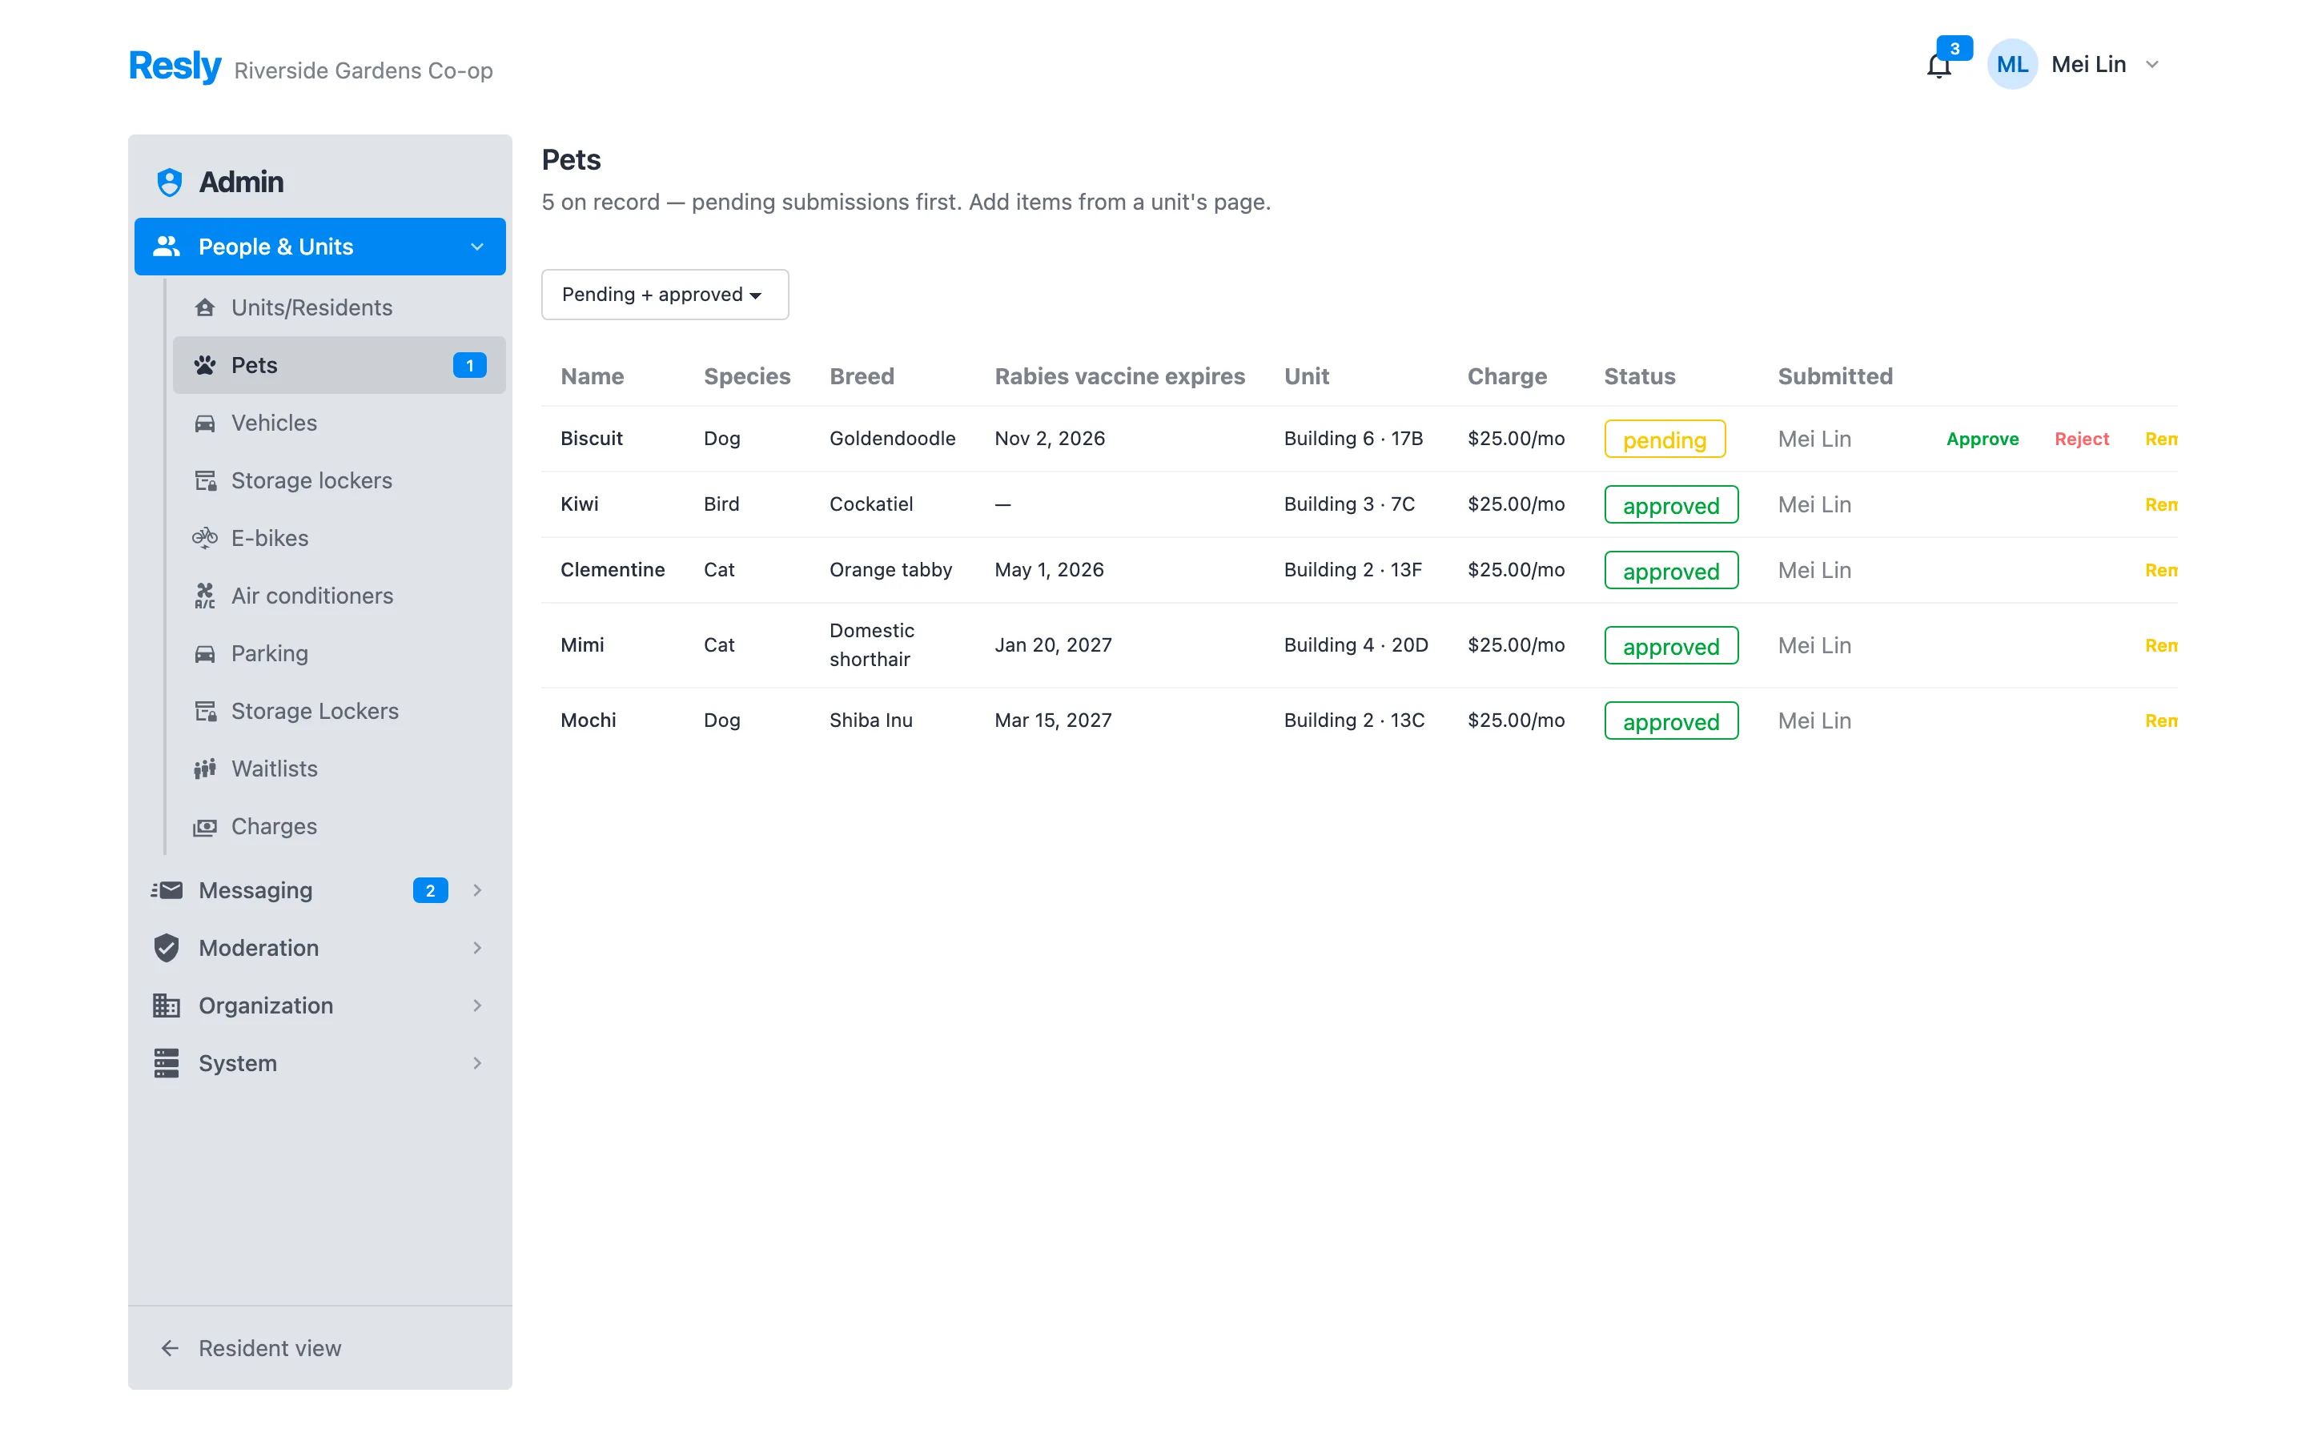The image size is (2306, 1441).
Task: Click the Messaging envelope icon
Action: [x=167, y=890]
